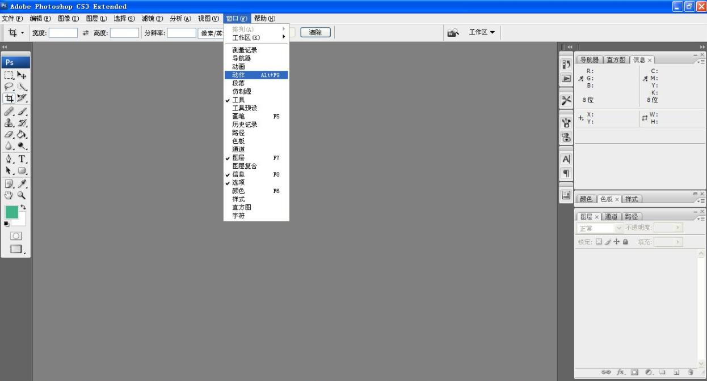
Task: Select the Lasso tool
Action: [9, 87]
